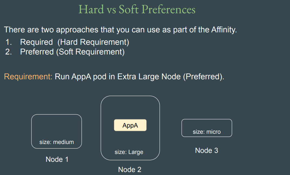Click the Node 3 micro box

coord(207,124)
